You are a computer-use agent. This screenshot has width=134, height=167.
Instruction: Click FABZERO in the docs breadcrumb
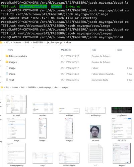pyautogui.click(x=38, y=43)
